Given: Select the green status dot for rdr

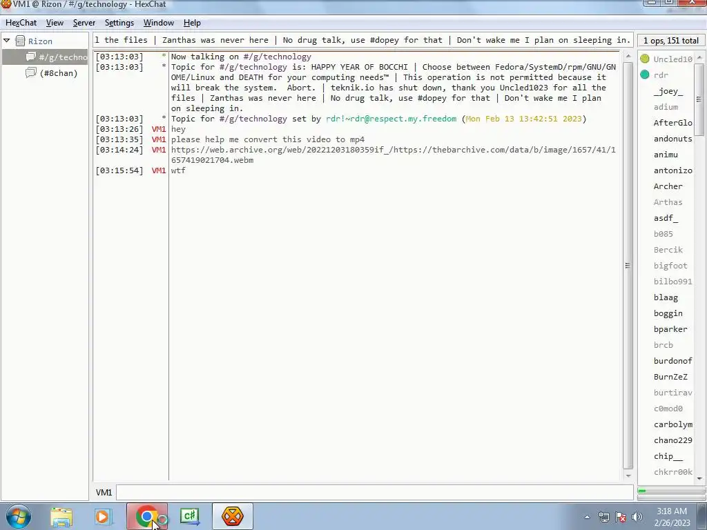Looking at the screenshot, I should 645,75.
